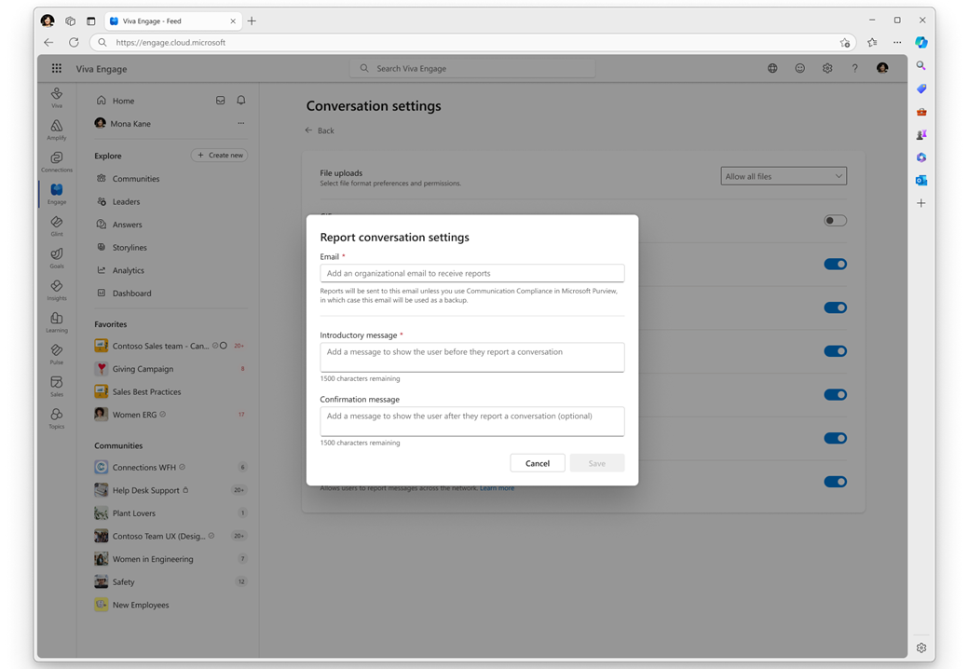Viewport: 969px width, 669px height.
Task: Open the More options menu beside Mona Kane
Action: pos(240,123)
